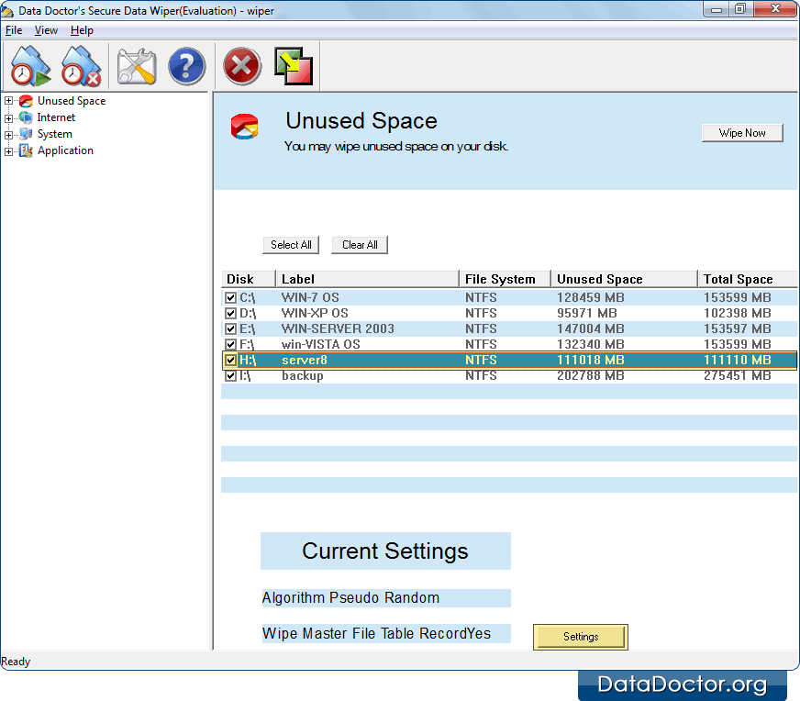Image resolution: width=800 pixels, height=701 pixels.
Task: Open the yellow Settings button
Action: [x=581, y=637]
